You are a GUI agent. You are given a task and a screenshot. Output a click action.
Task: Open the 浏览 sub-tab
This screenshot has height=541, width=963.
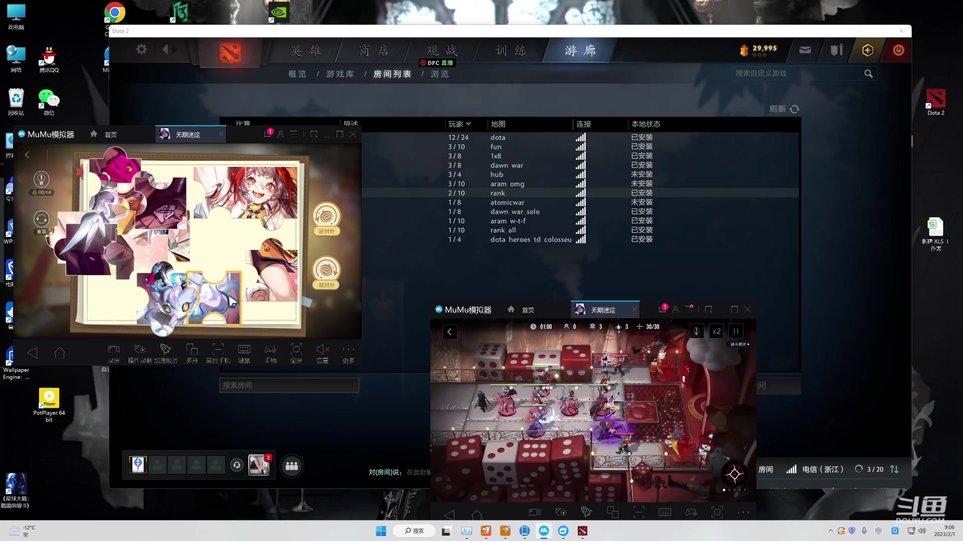[x=440, y=74]
